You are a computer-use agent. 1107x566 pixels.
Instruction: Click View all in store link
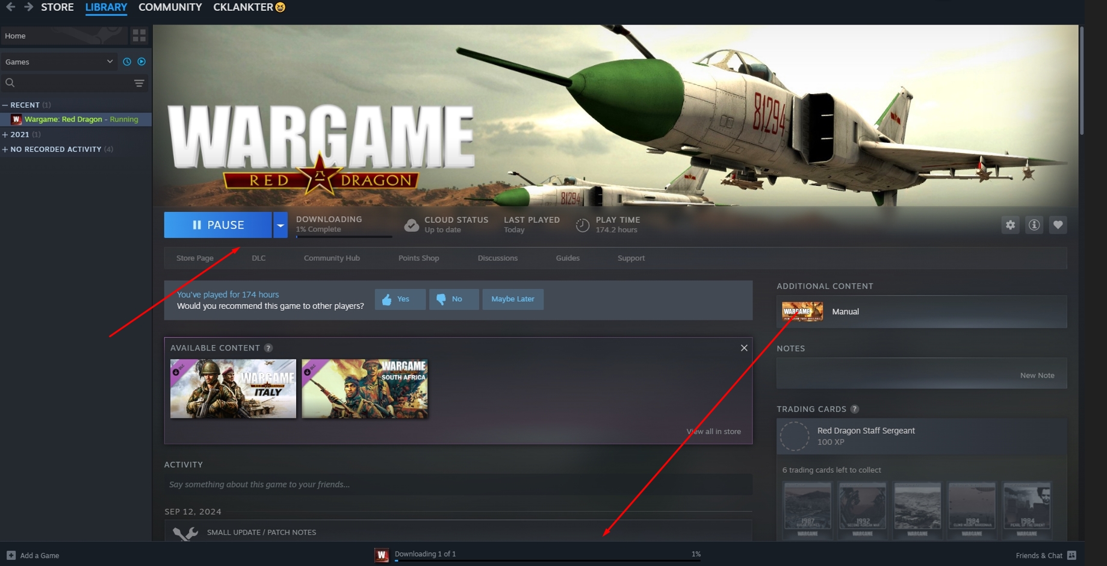pos(713,431)
